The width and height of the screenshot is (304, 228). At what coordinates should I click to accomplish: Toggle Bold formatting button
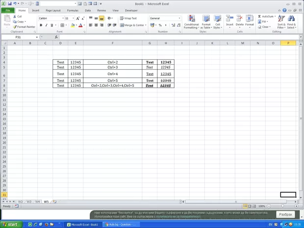coord(41,25)
